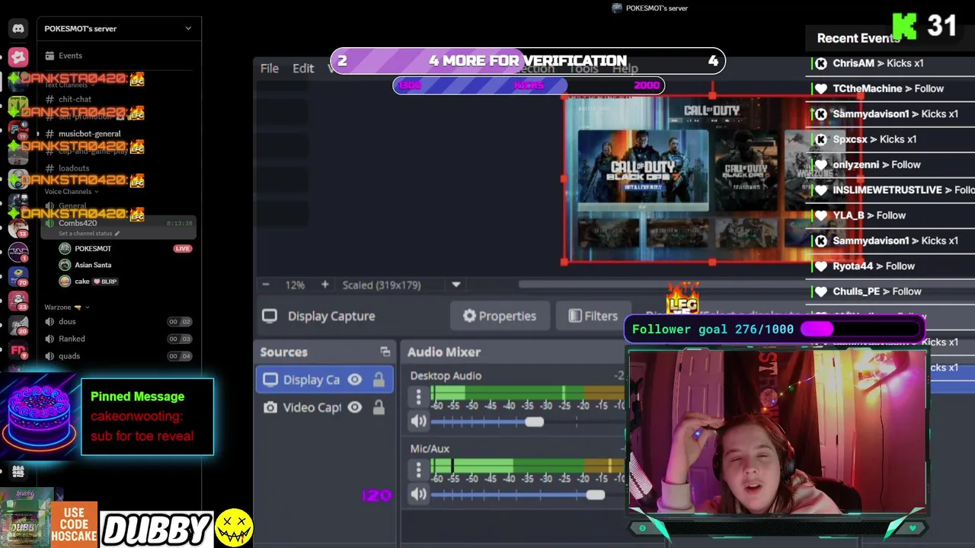Click the 12% zoom level text
Screen dimensions: 975x548
pyautogui.click(x=295, y=285)
